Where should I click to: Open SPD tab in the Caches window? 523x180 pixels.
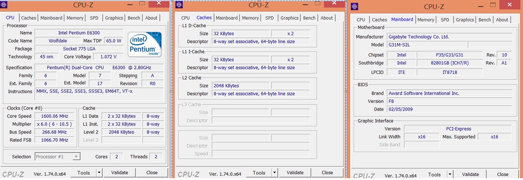(269, 18)
